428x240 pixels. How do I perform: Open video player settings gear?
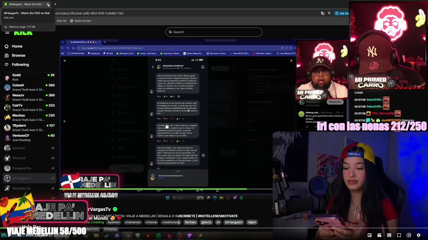point(418,235)
